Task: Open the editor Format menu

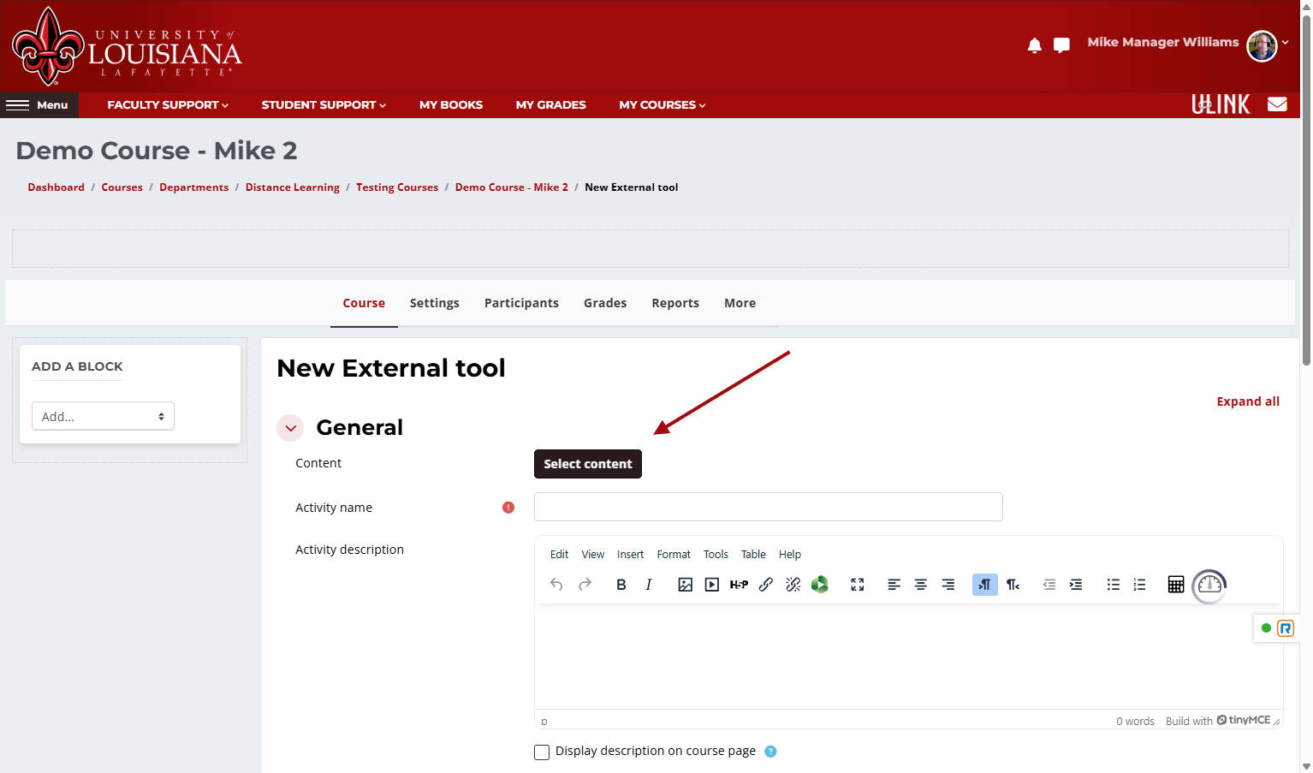Action: point(674,555)
